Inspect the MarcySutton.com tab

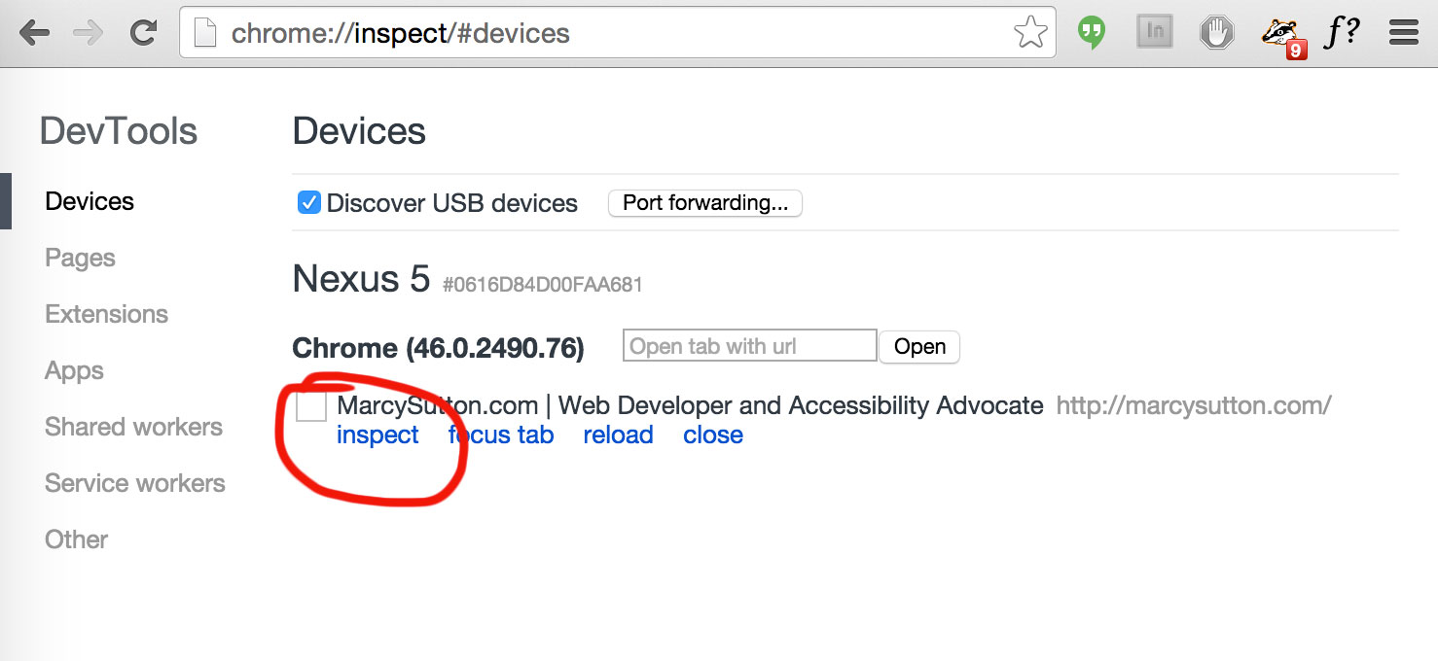pyautogui.click(x=377, y=435)
